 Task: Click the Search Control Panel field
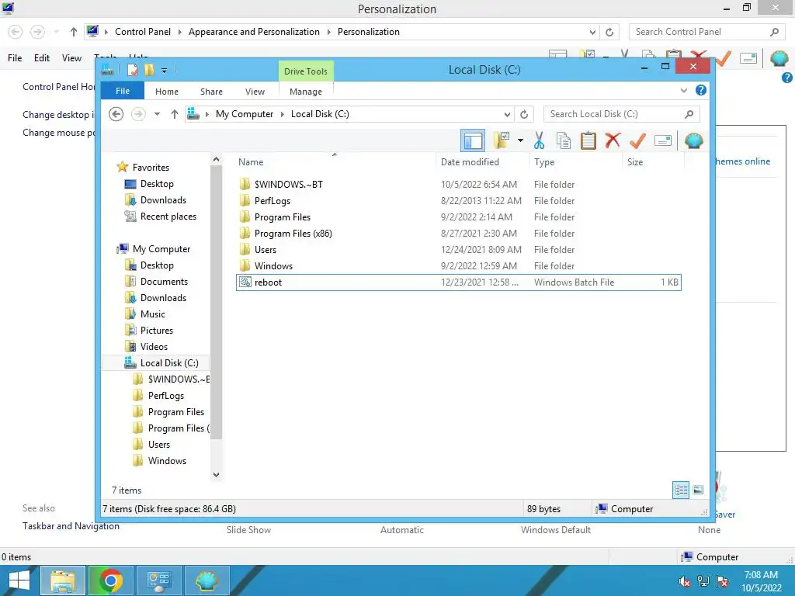707,31
